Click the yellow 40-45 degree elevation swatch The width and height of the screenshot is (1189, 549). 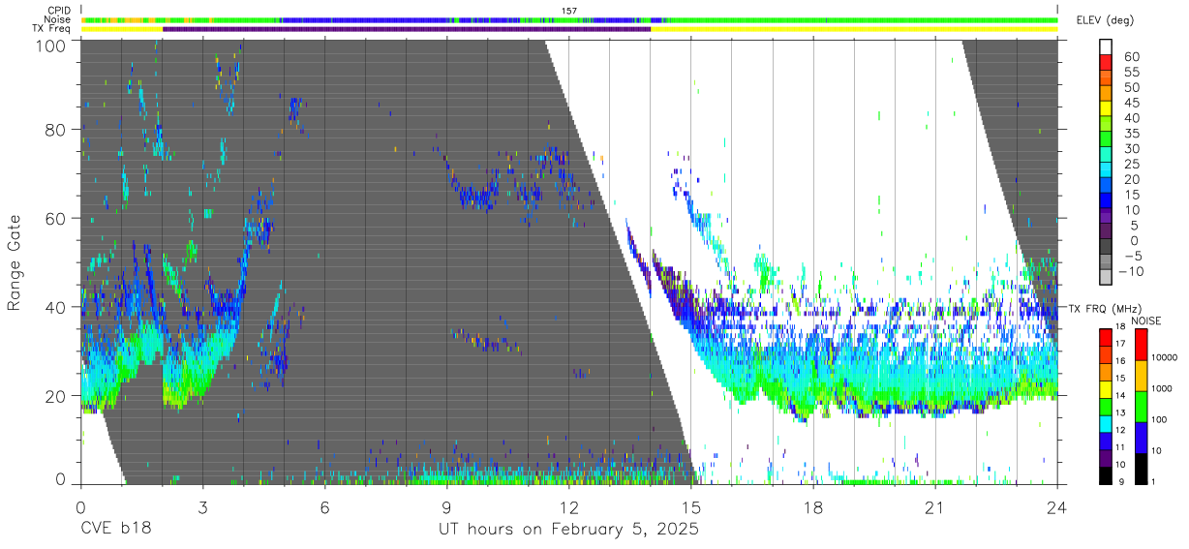pyautogui.click(x=1107, y=109)
